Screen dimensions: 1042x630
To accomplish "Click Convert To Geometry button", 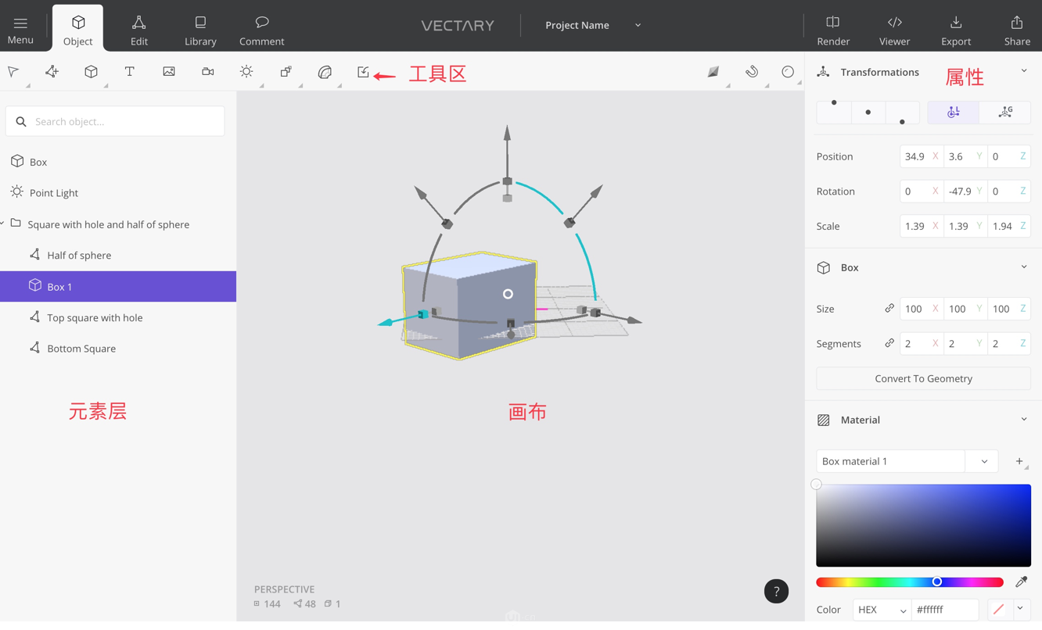I will click(923, 378).
